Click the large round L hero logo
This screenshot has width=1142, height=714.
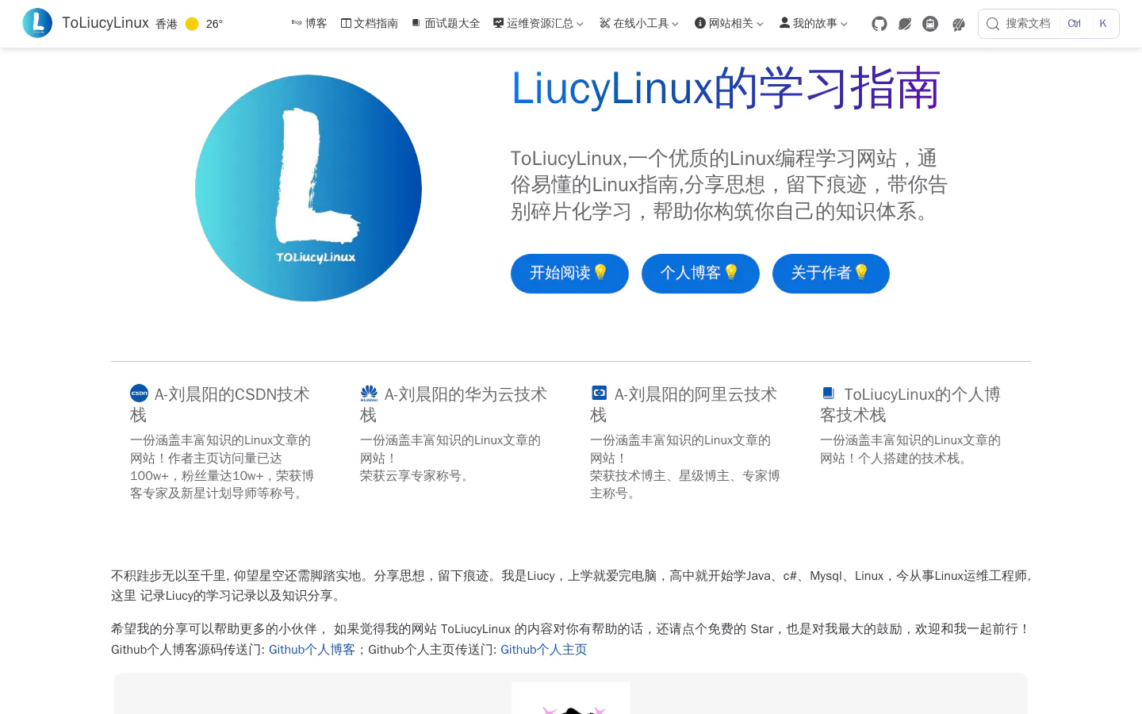308,188
